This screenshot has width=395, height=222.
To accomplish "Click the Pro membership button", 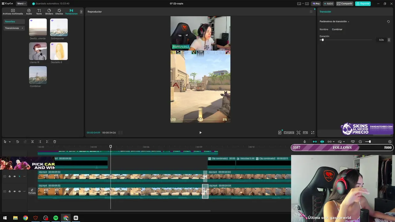I will (x=316, y=4).
